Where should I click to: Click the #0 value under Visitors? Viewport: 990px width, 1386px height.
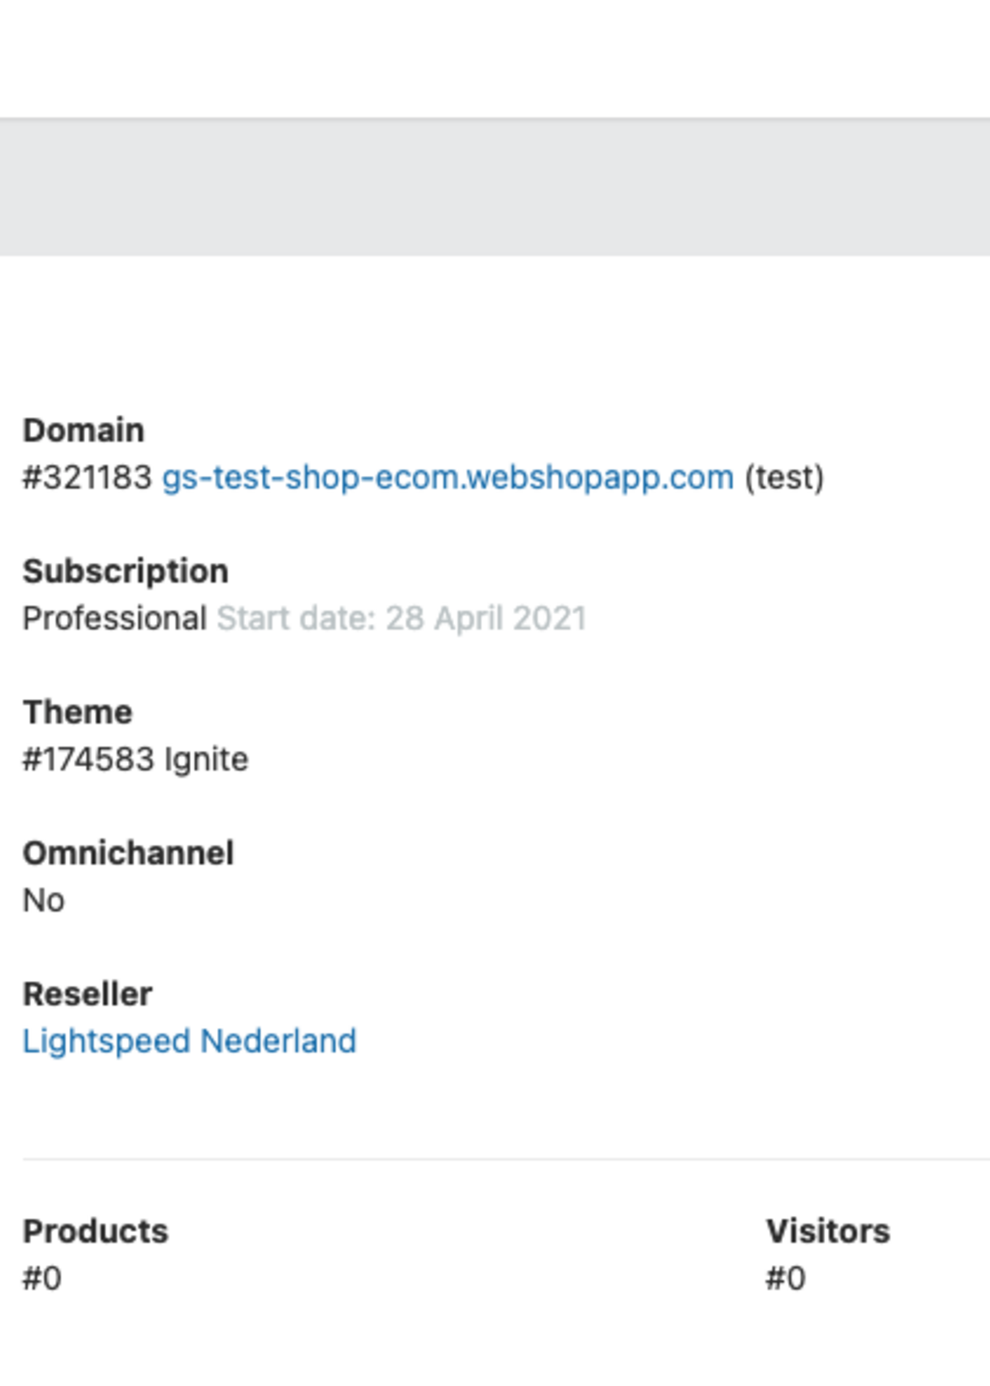coord(785,1278)
